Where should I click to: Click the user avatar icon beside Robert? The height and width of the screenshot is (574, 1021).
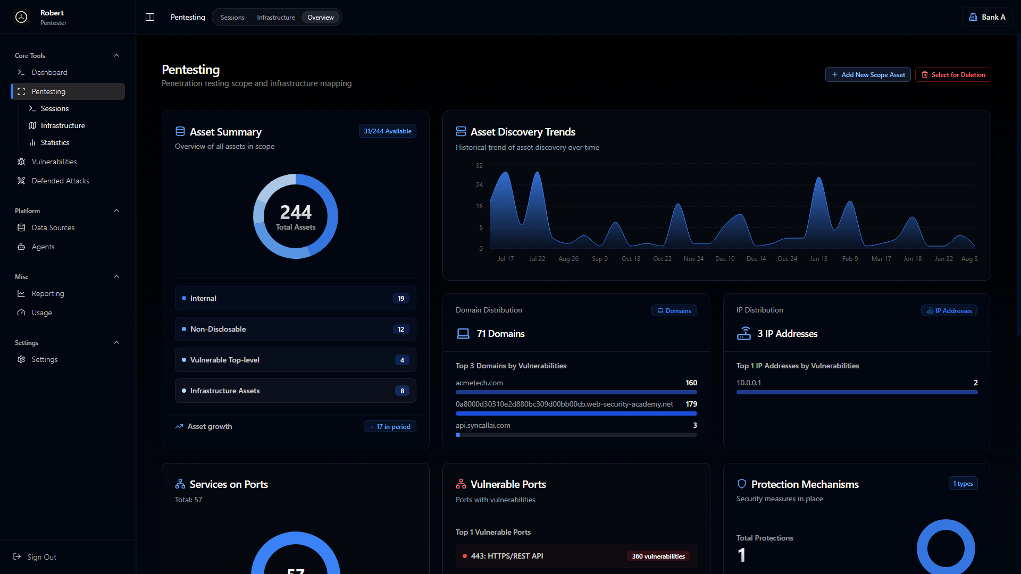(21, 17)
